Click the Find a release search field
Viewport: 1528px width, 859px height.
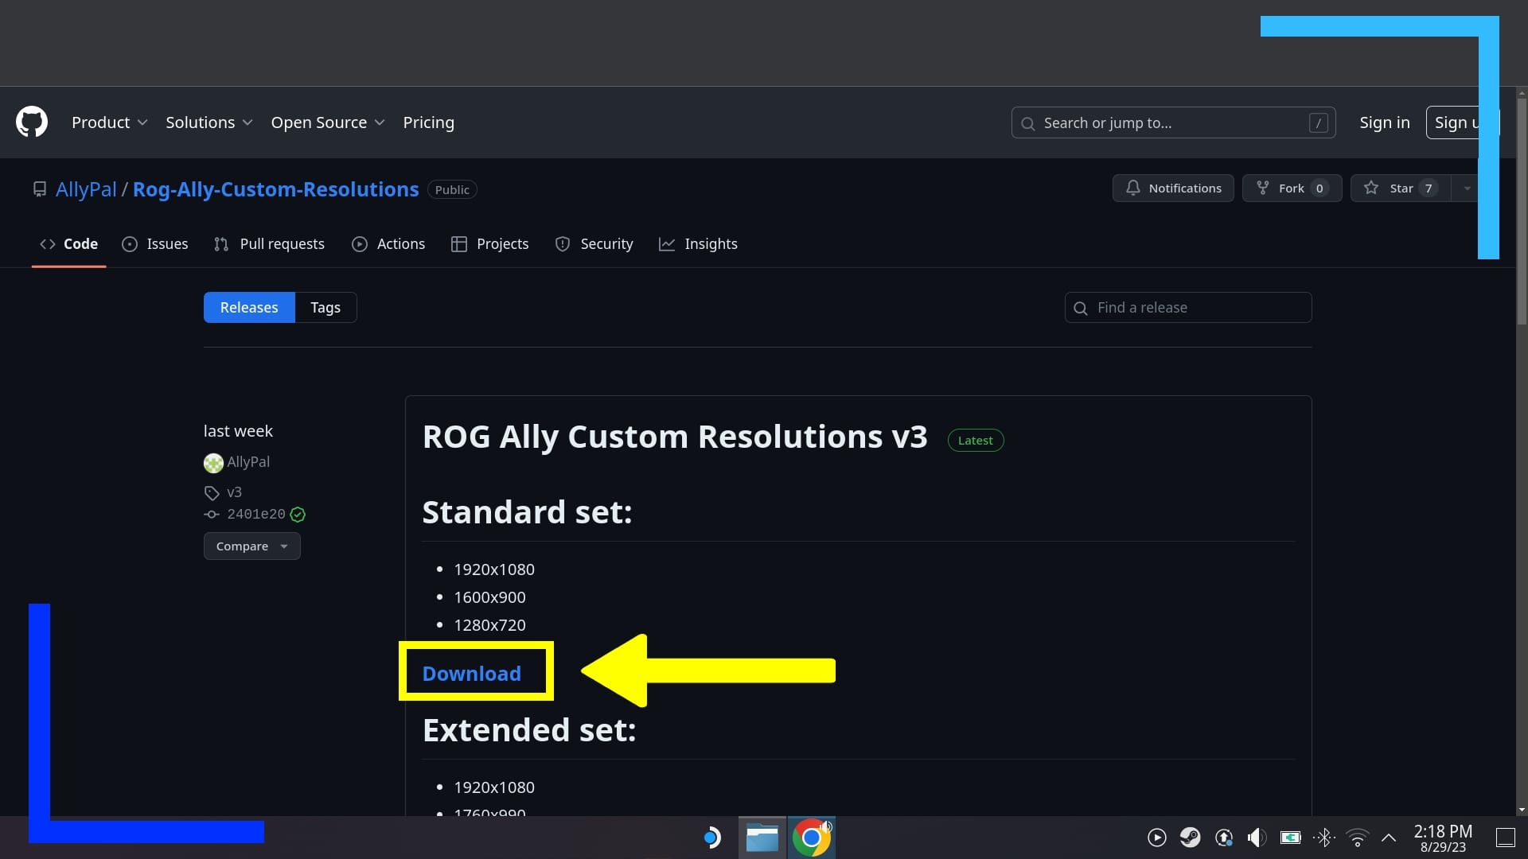pyautogui.click(x=1187, y=307)
